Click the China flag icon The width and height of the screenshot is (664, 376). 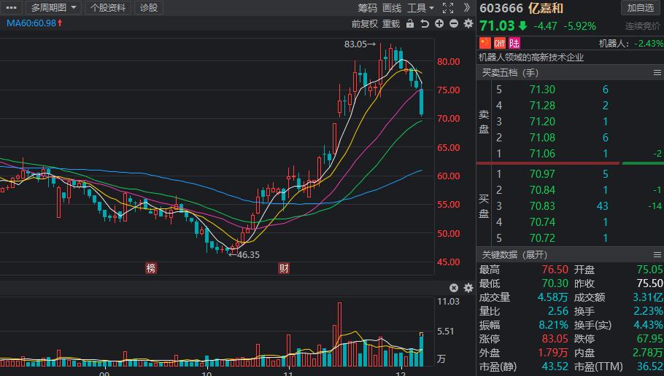click(485, 43)
